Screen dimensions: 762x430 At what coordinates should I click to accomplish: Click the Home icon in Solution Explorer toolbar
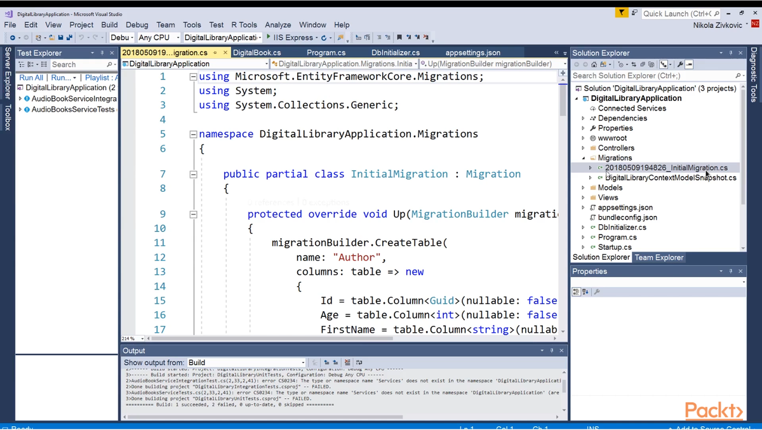coord(594,64)
